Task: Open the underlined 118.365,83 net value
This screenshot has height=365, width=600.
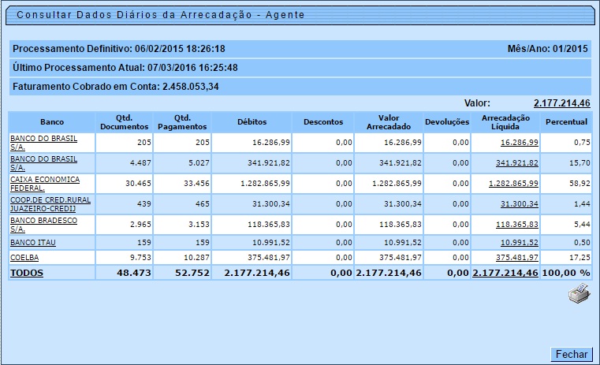Action: pyautogui.click(x=516, y=225)
